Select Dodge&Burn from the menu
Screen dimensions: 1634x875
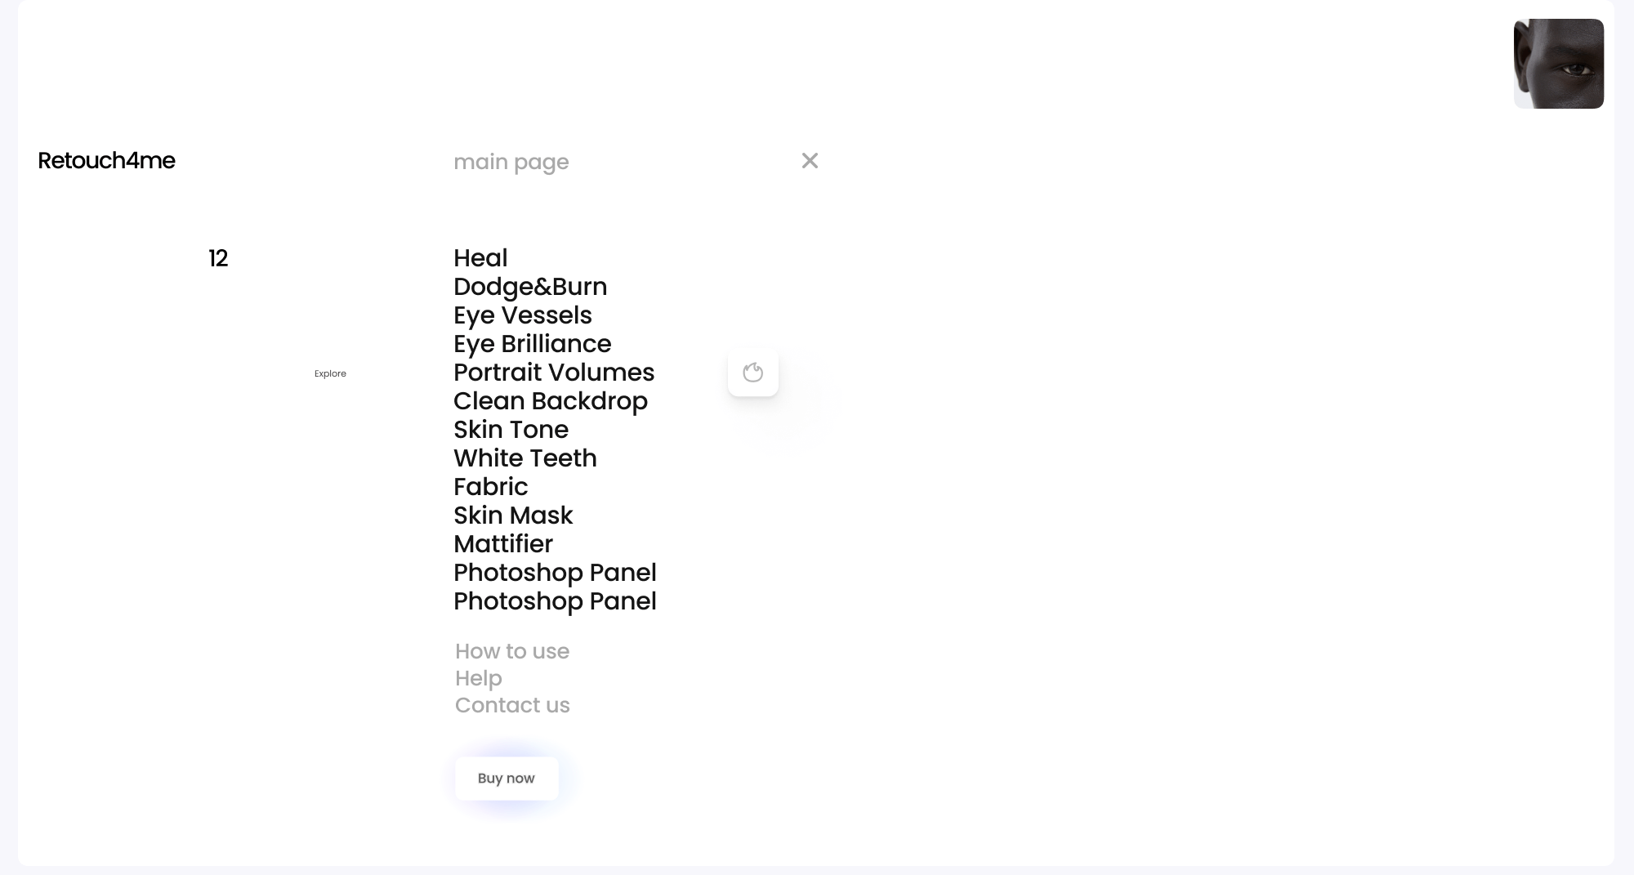(530, 287)
